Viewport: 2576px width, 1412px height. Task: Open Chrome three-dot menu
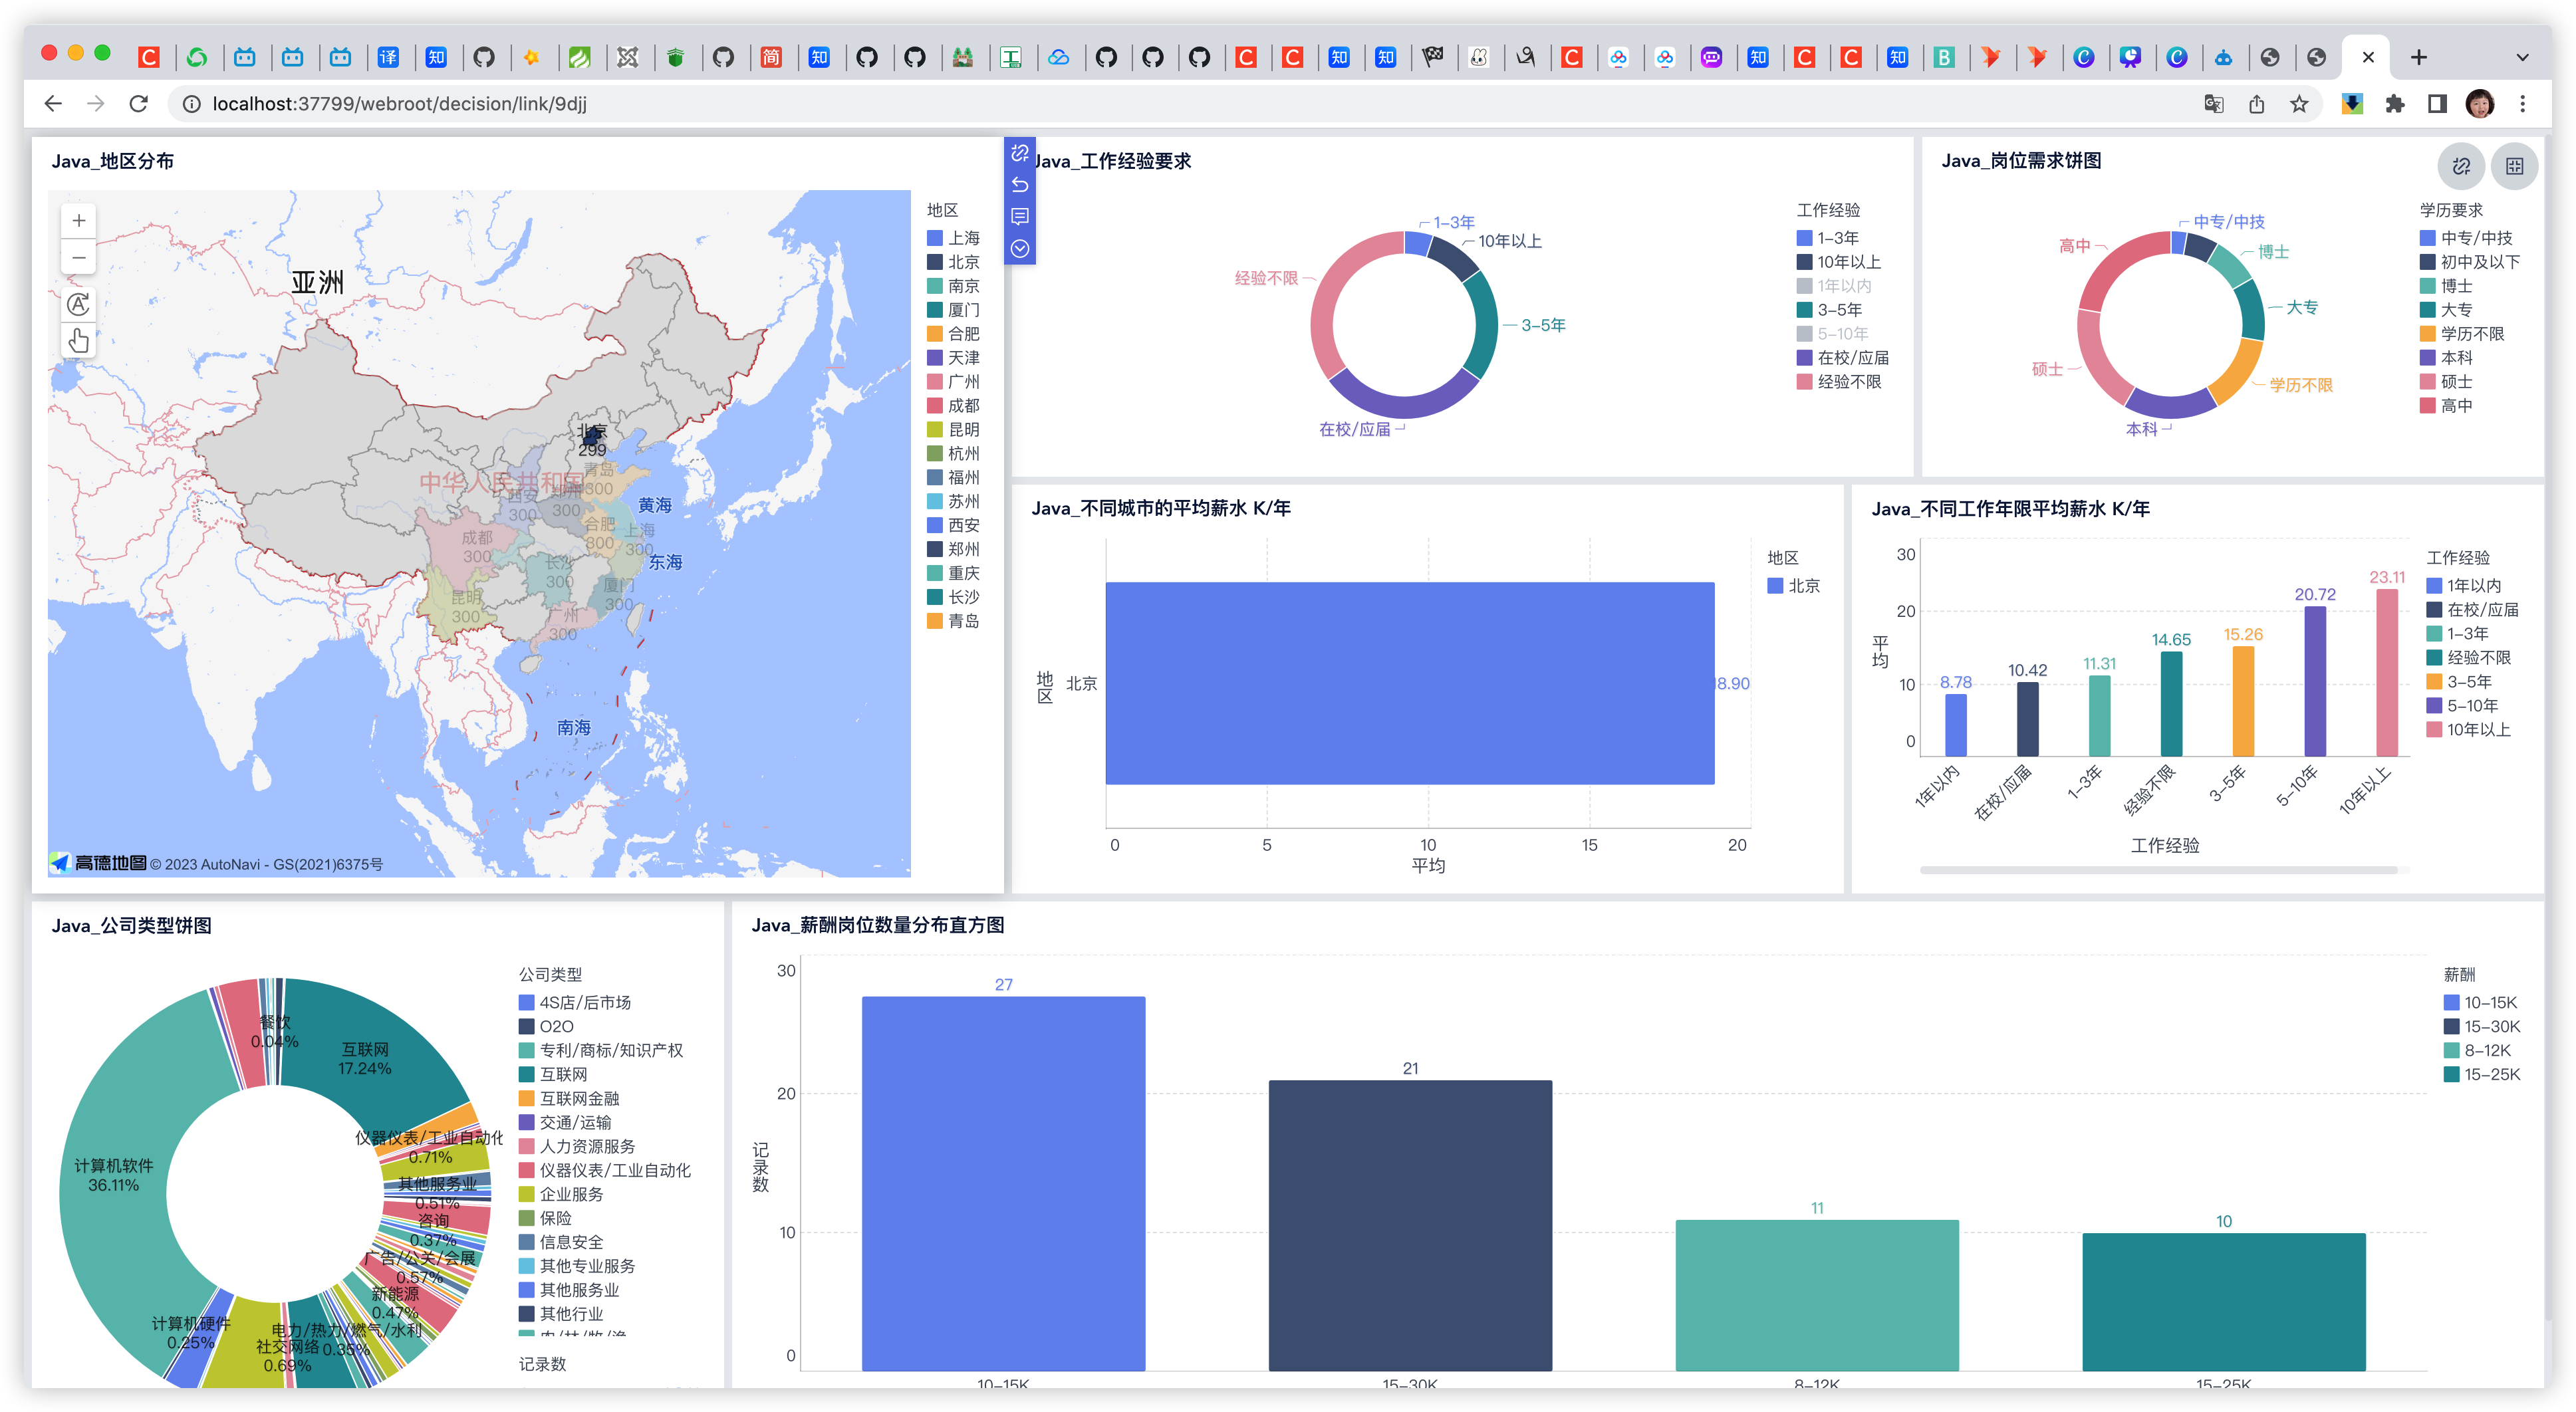2522,104
